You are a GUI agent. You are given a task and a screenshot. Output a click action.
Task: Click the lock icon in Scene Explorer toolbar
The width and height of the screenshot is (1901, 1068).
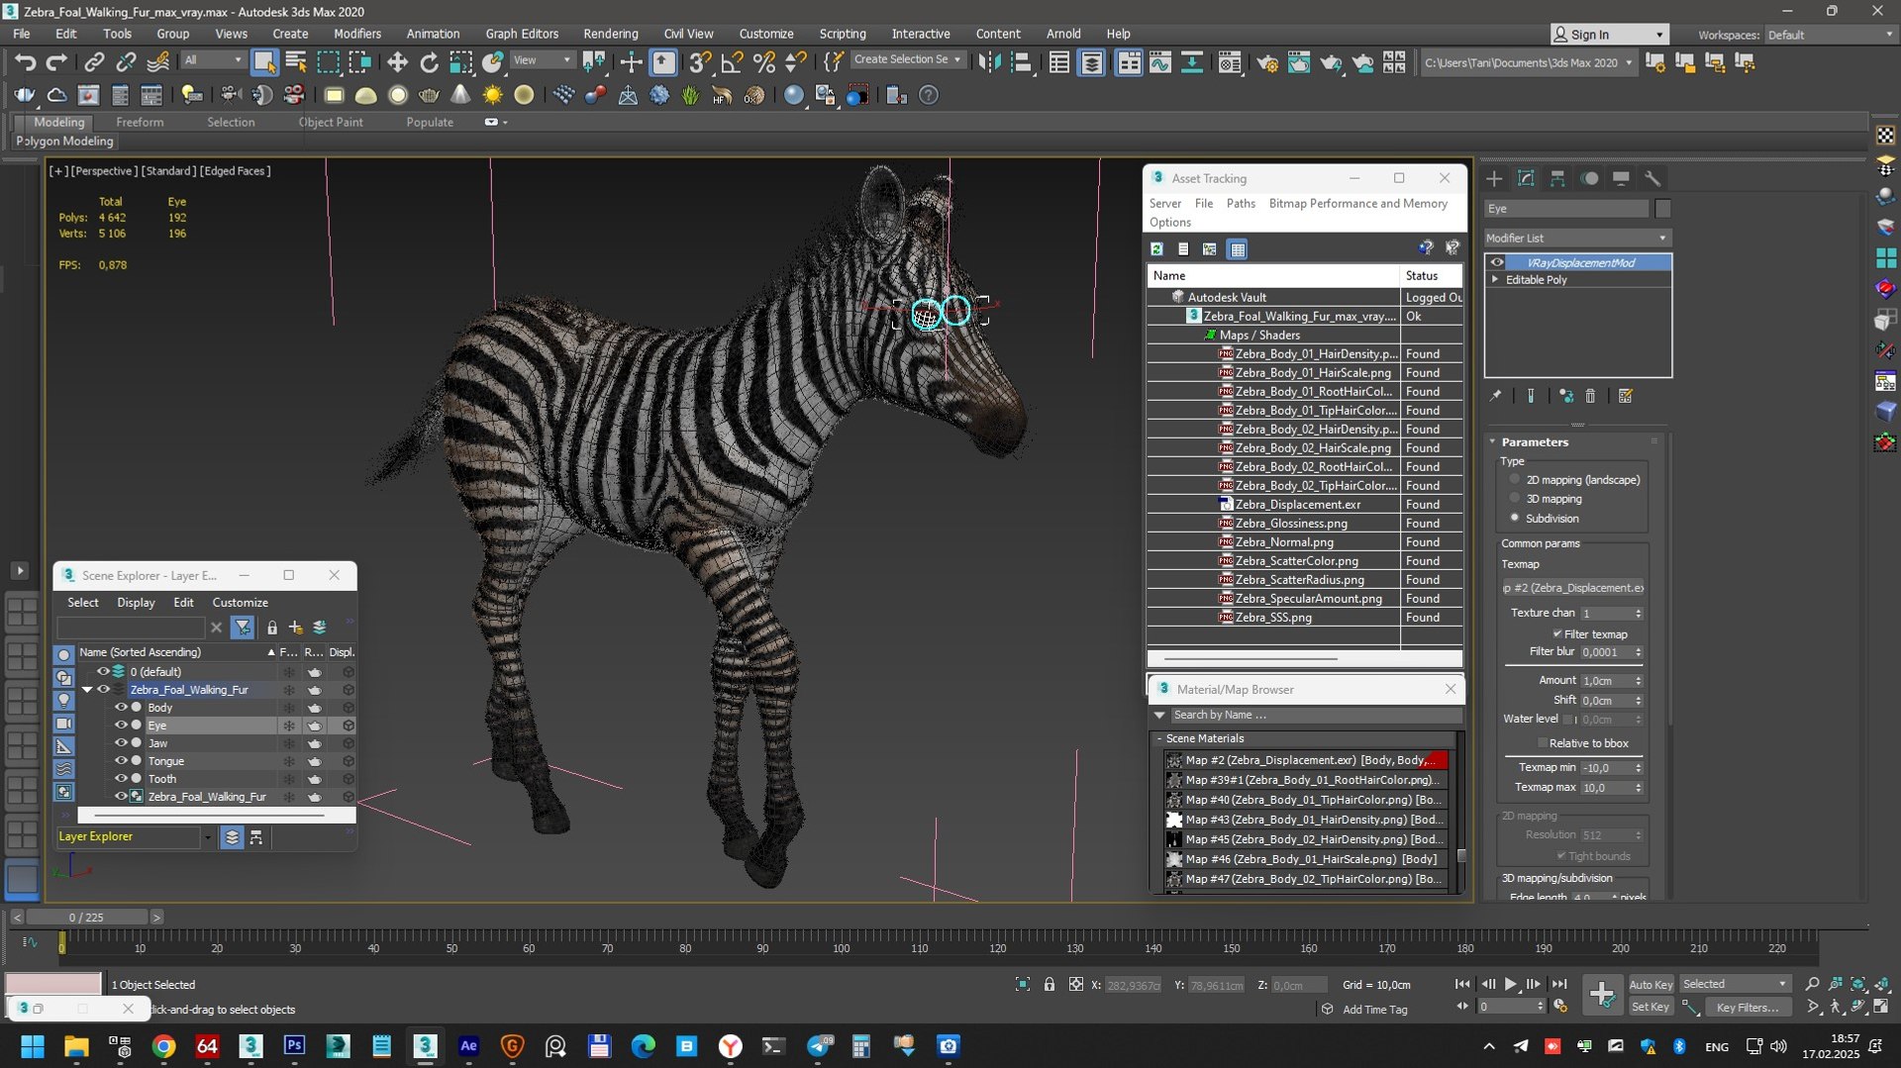tap(271, 628)
